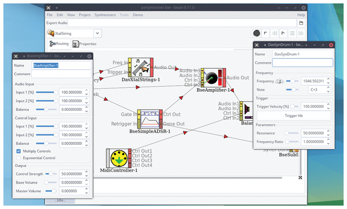Increase DavSynDrum Frequency value with up arrow

pos(328,79)
